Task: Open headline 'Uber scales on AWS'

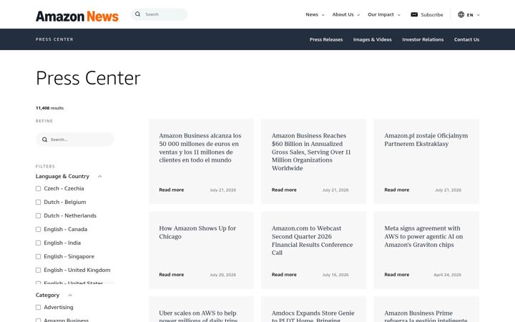Action: coord(198,316)
